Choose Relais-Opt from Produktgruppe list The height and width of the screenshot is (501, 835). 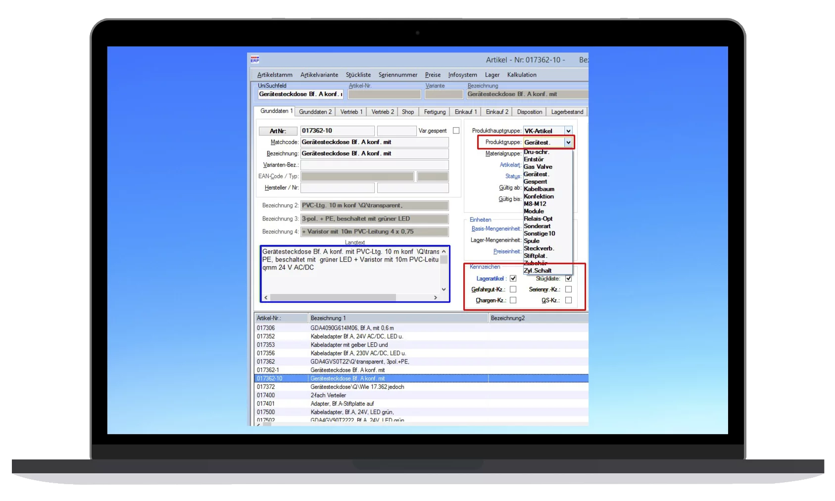coord(547,219)
